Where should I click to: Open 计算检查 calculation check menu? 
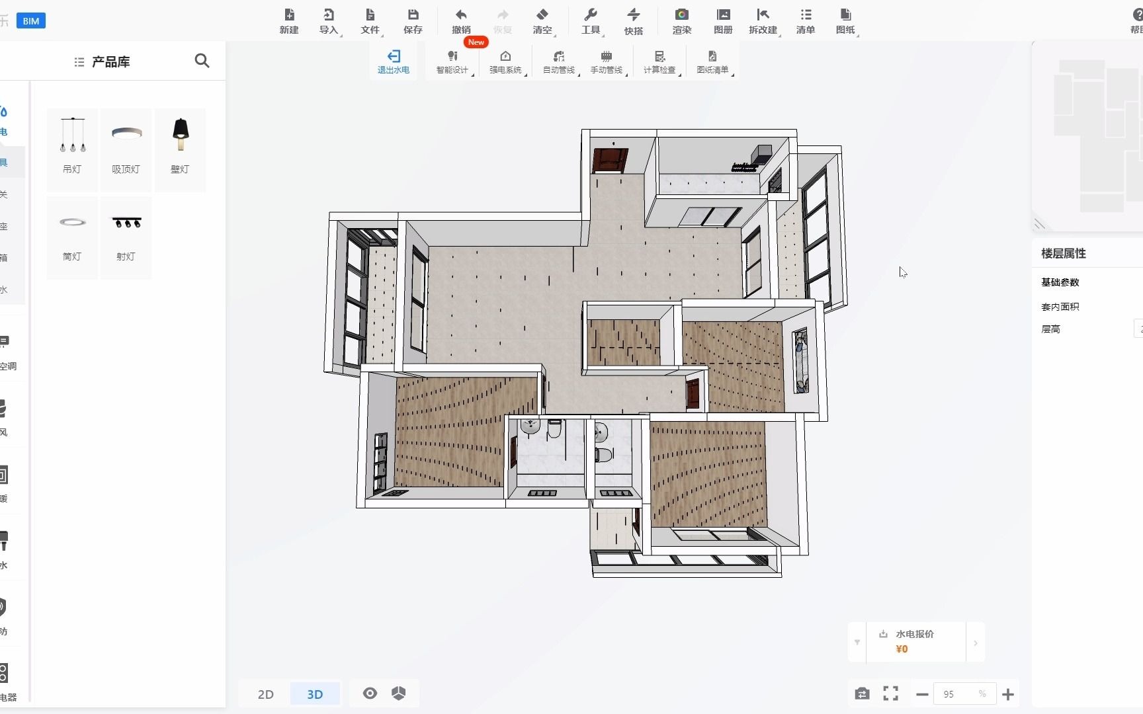660,61
